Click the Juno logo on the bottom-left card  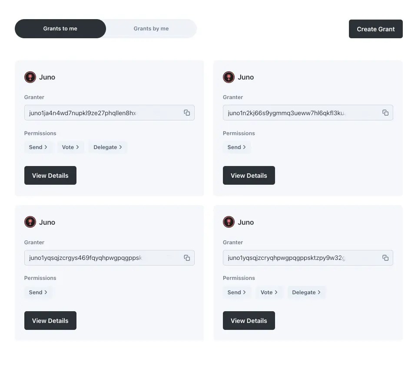pos(30,222)
